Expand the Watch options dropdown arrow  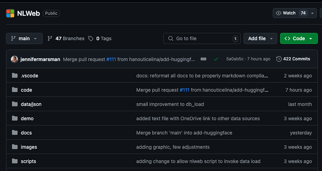click(x=312, y=13)
